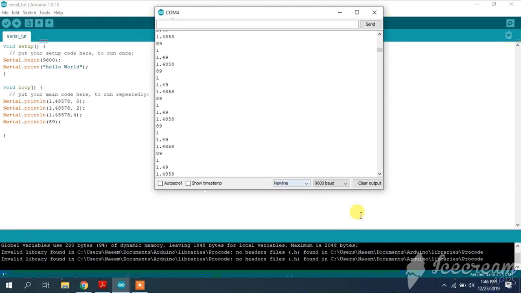The image size is (521, 293).
Task: Click the serial monitor scrollbar thumb
Action: click(380, 50)
